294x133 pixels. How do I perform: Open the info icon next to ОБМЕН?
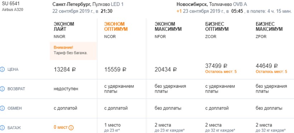tap(2, 108)
